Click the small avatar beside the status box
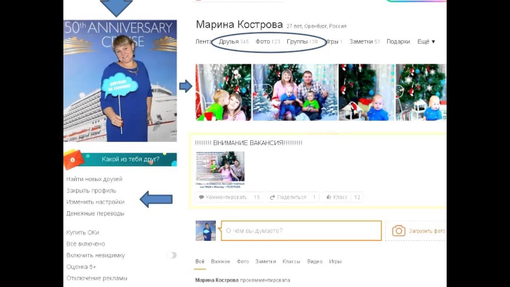This screenshot has width=510, height=287. tap(206, 231)
